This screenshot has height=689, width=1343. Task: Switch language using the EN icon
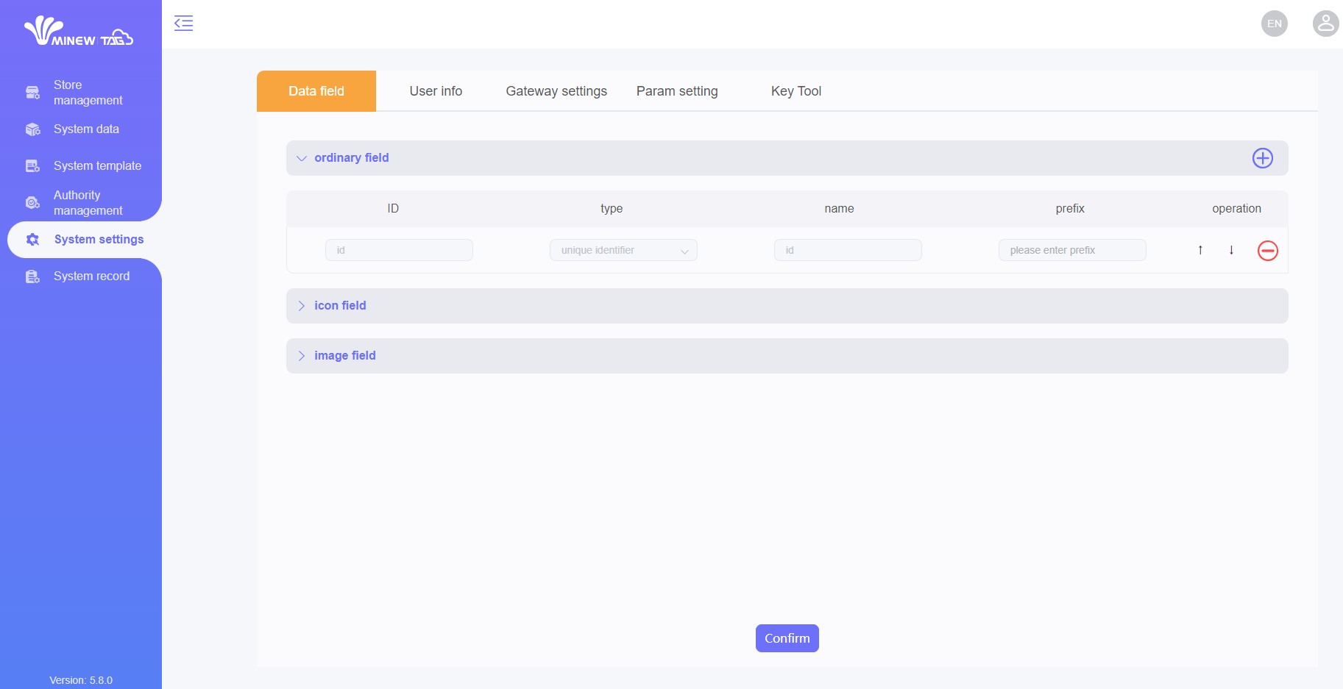point(1274,24)
